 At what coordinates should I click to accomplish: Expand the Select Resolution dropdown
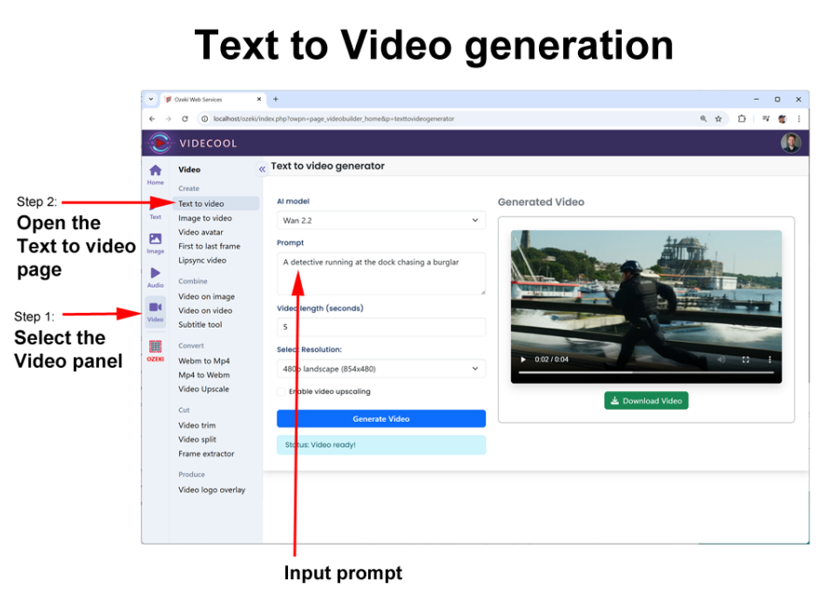tap(380, 369)
